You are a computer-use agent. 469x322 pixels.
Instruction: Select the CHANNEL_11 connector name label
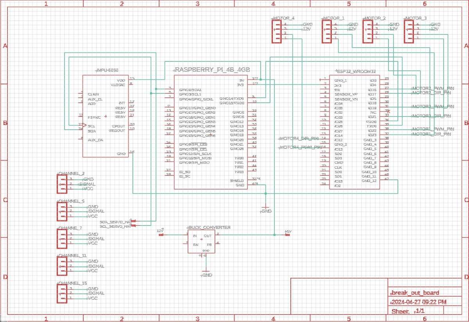tap(72, 256)
